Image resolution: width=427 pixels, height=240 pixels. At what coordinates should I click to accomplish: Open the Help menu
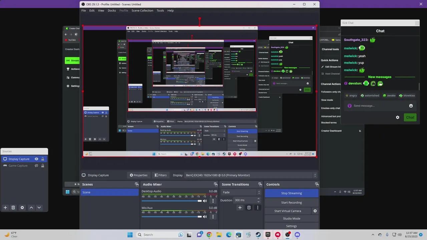[170, 10]
